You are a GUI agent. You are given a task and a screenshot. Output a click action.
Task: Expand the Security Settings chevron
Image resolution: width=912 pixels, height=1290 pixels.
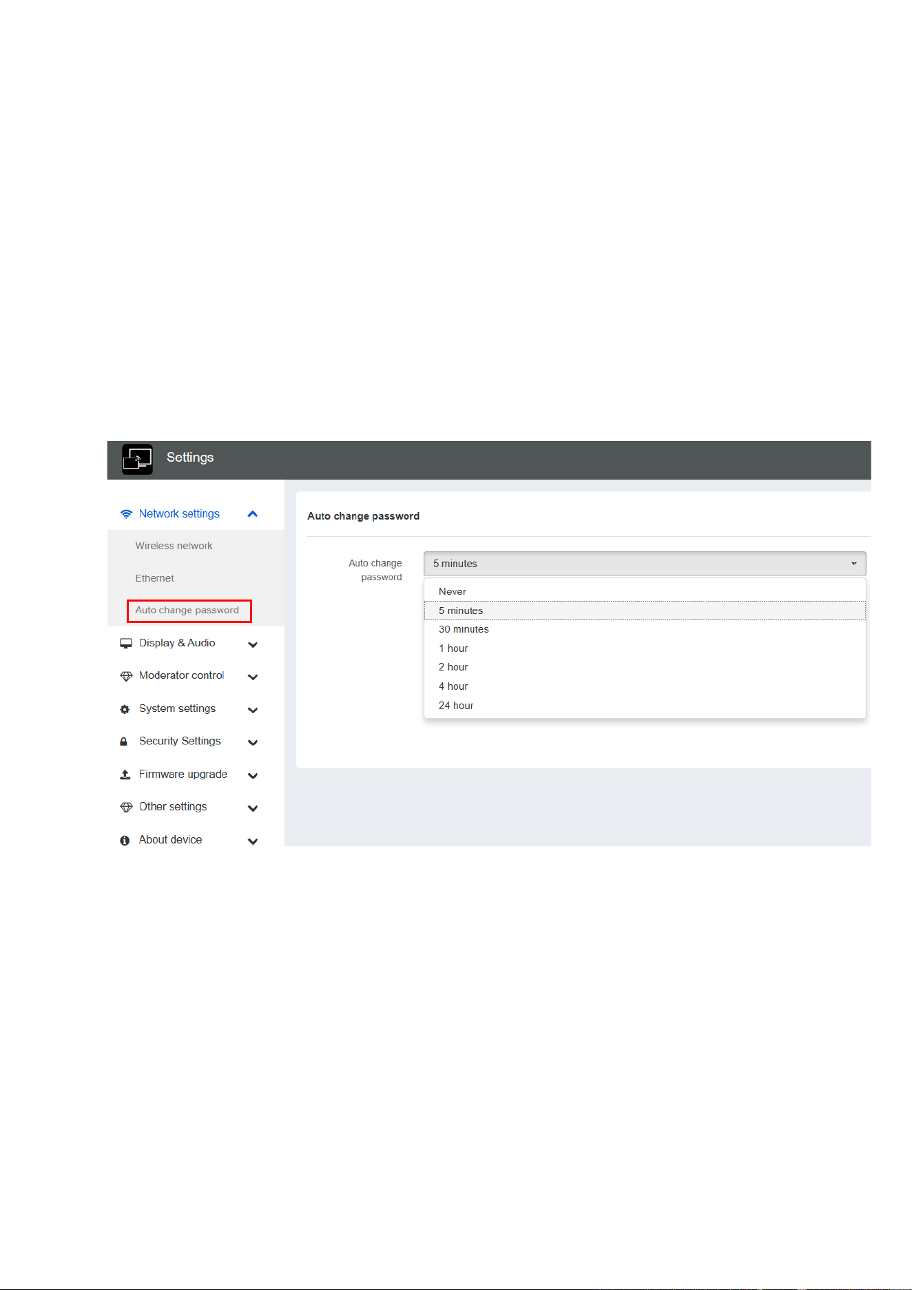pyautogui.click(x=253, y=743)
